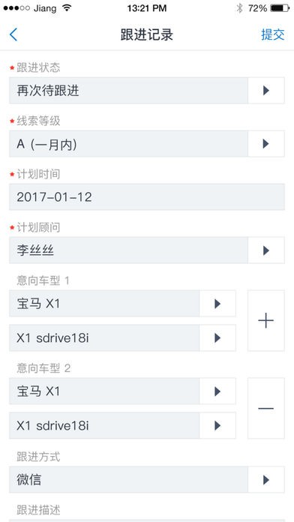The image size is (294, 522).
Task: Remove 意向车型 2 with the minus button
Action: 266,408
